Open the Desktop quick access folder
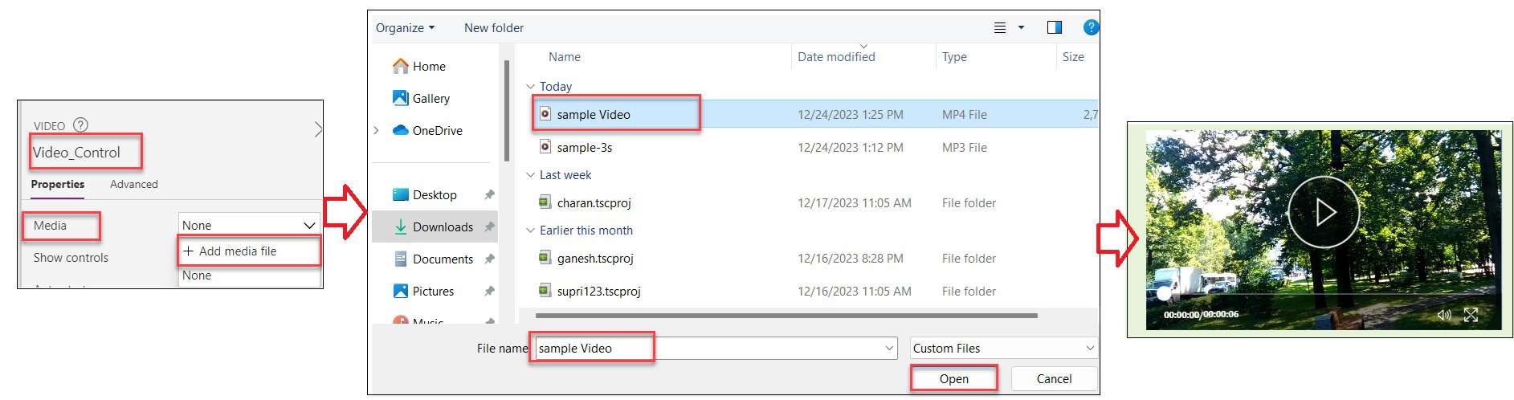Viewport: 1514px width, 400px height. pos(425,194)
